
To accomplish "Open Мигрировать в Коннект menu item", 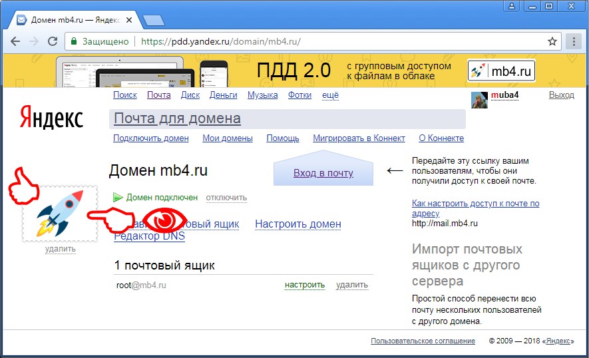I will click(359, 138).
